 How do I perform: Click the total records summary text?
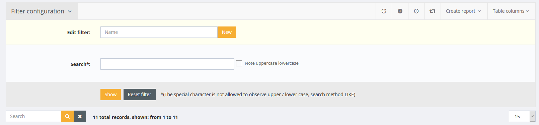135,117
